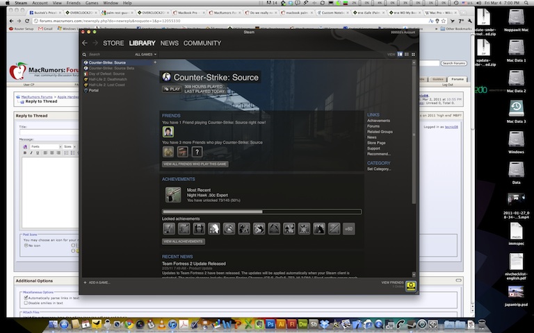Open the ALL GAMES filter dropdown
This screenshot has width=534, height=333.
pyautogui.click(x=145, y=54)
